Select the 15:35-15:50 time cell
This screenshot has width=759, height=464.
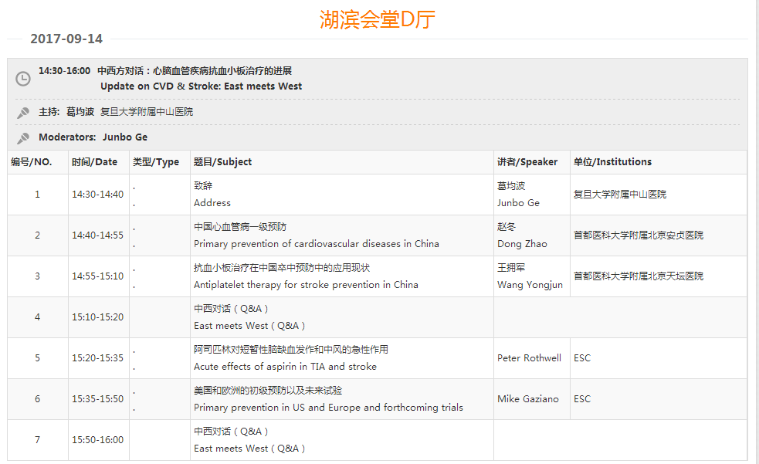coord(98,399)
